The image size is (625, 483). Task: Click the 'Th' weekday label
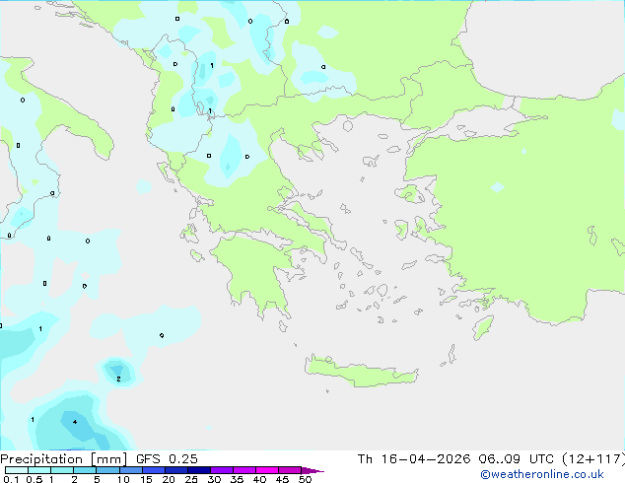click(365, 459)
